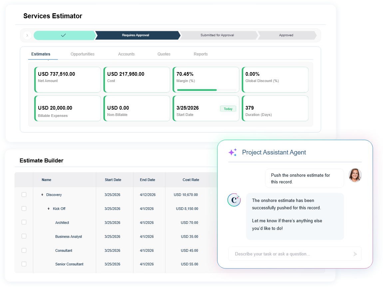
Task: Click the sparkle icon beside Project Assistant Agent
Action: coord(232,152)
